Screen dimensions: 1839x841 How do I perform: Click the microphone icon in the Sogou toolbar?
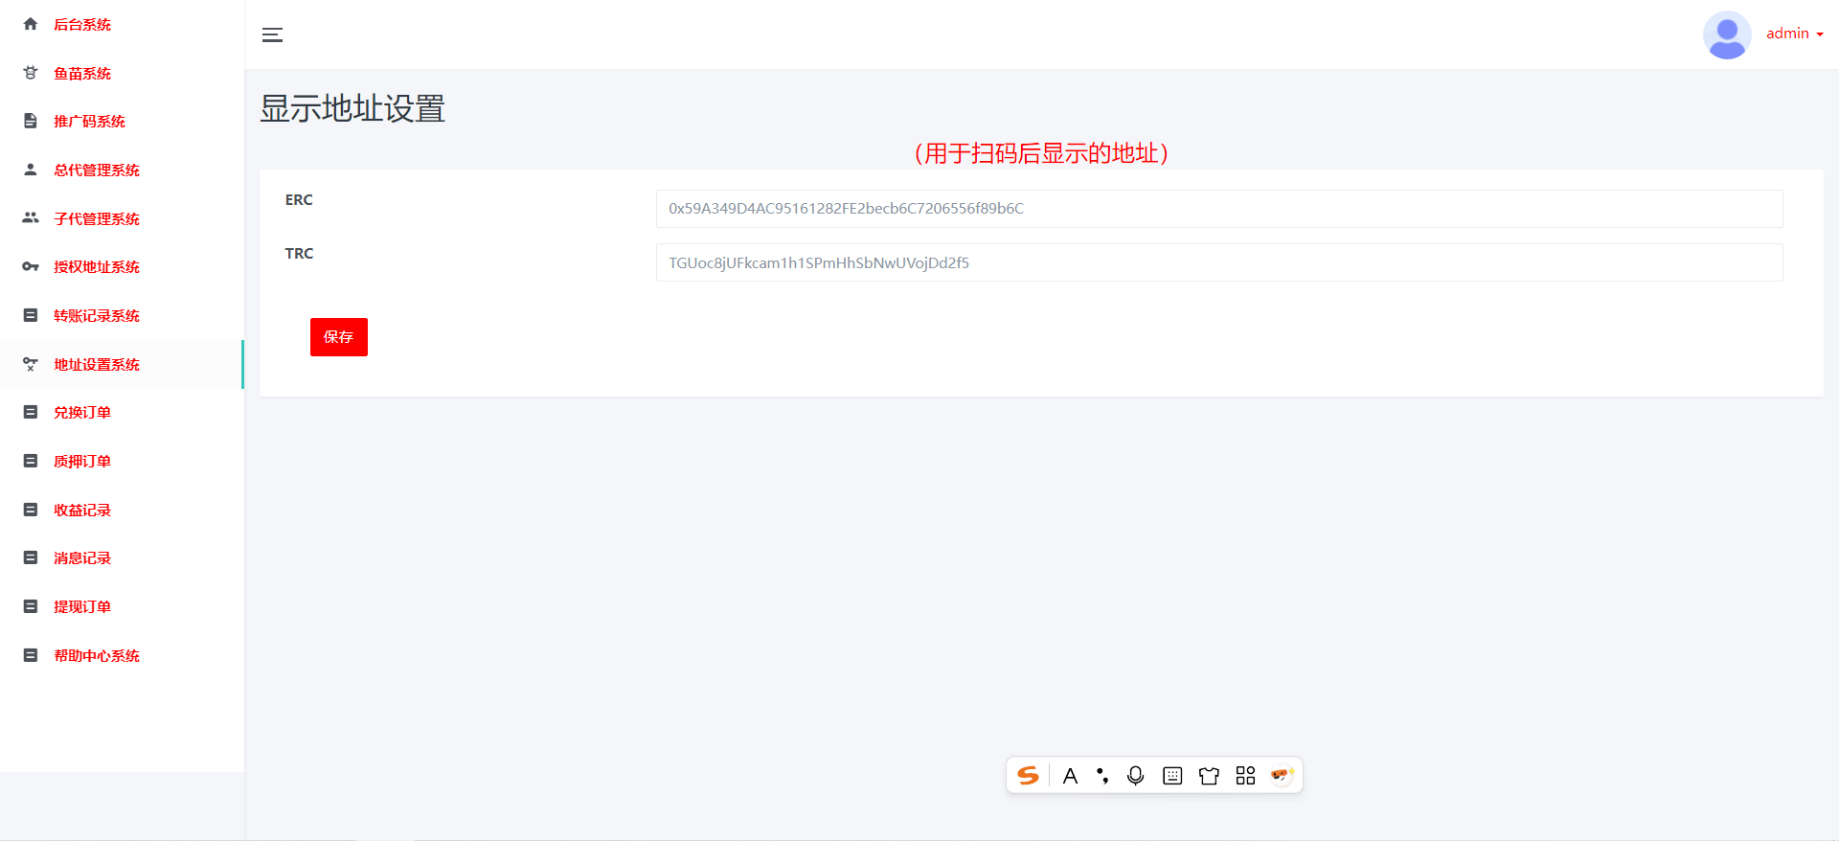(1135, 776)
